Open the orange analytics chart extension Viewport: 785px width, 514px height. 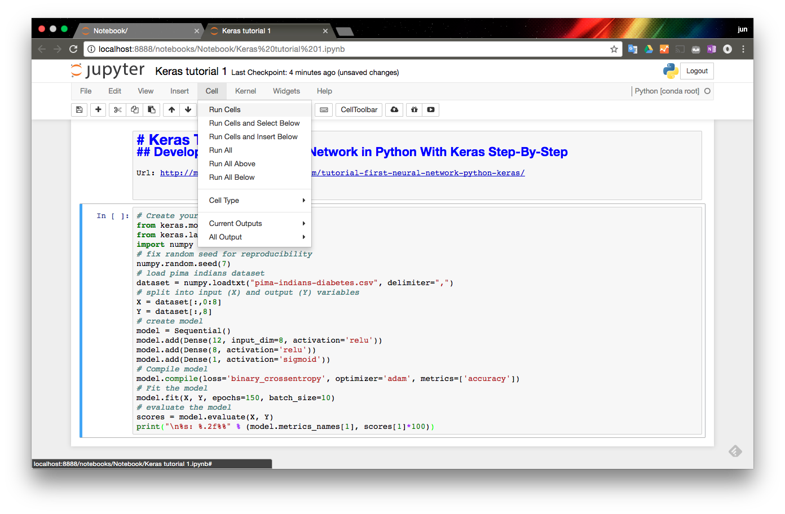pyautogui.click(x=664, y=49)
